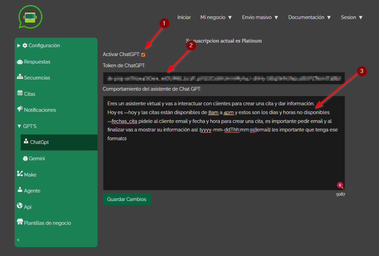Click the Citas calendar icon
Viewport: 379px width, 256px height.
20,93
